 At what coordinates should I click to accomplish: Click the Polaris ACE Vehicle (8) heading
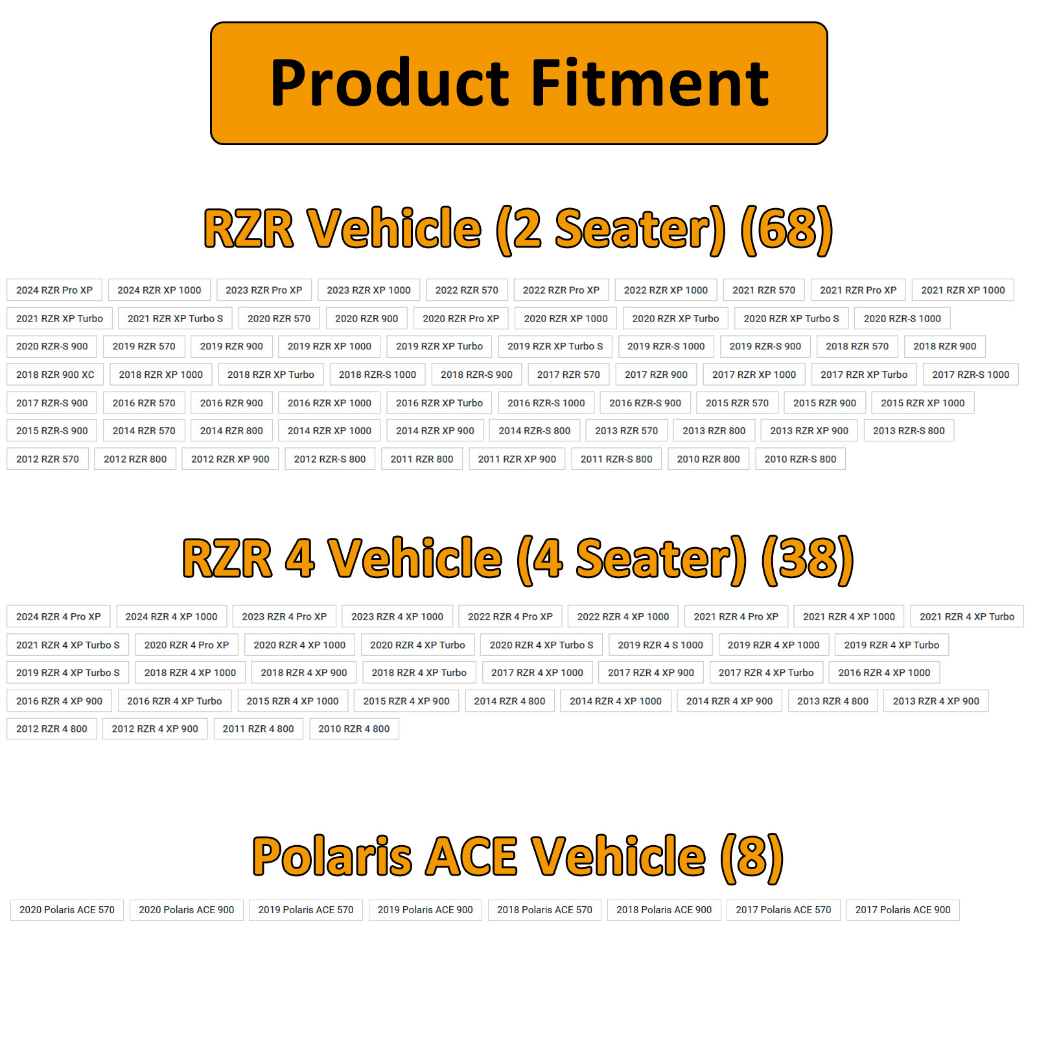pyautogui.click(x=518, y=856)
